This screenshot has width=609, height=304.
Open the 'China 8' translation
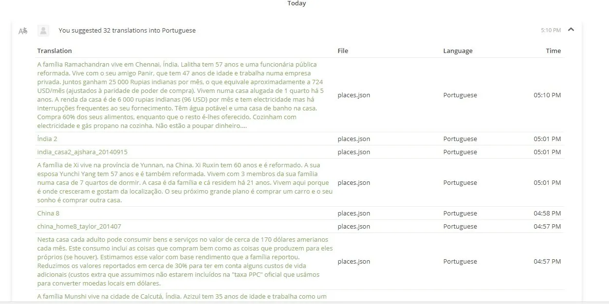coord(48,214)
